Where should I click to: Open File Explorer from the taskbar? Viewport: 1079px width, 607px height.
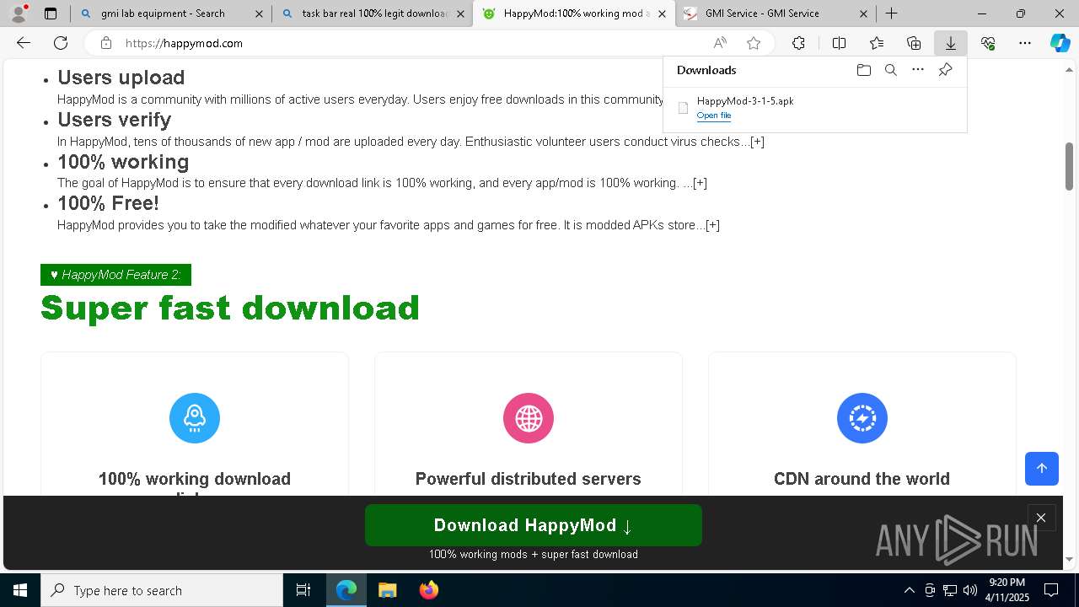coord(387,590)
